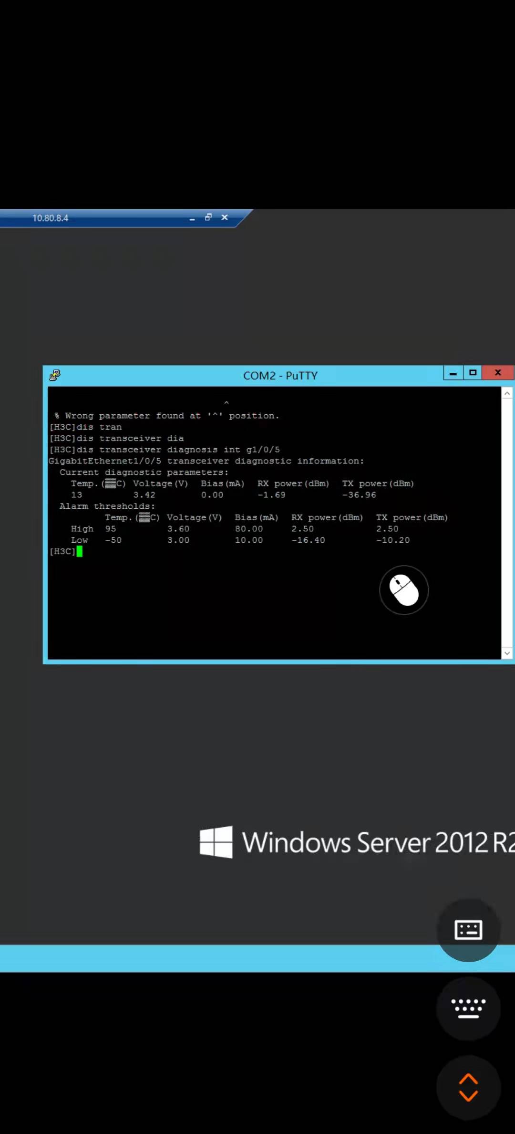Viewport: 515px width, 1134px height.
Task: Click the '[H3C]dis tran' command line
Action: click(86, 427)
